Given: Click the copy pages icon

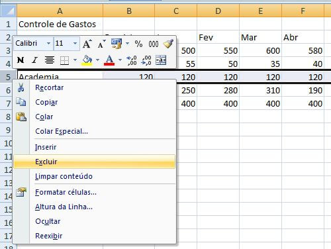Looking at the screenshot, I should (21, 102).
